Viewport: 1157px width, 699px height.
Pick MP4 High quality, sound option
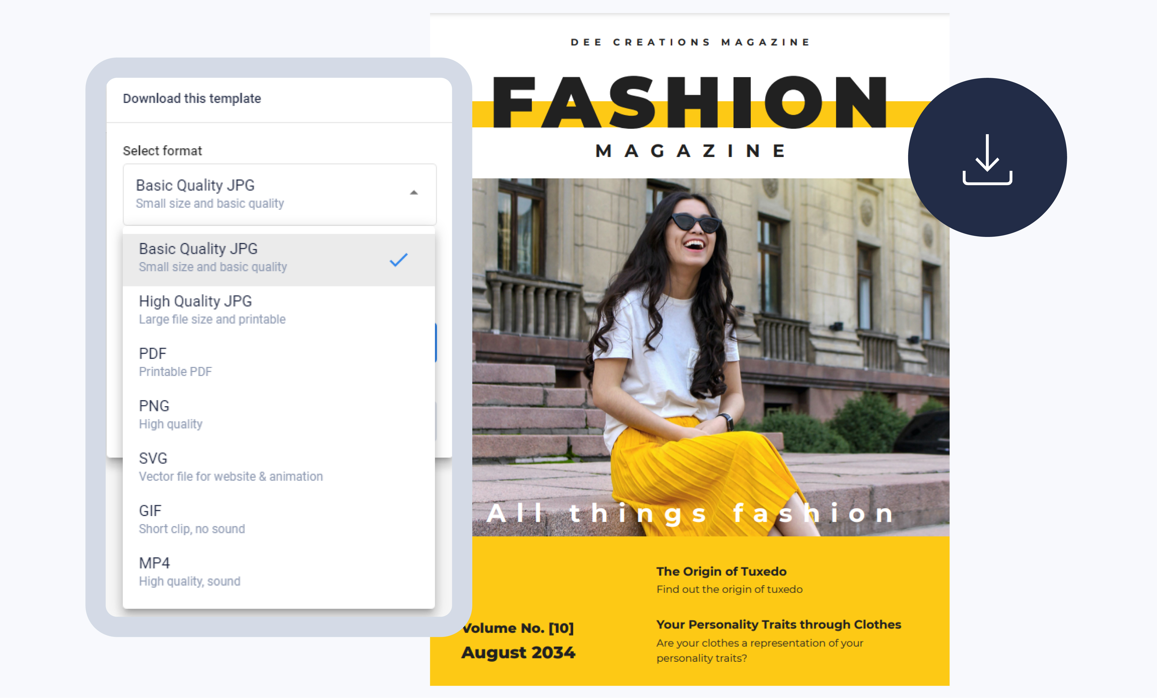278,572
